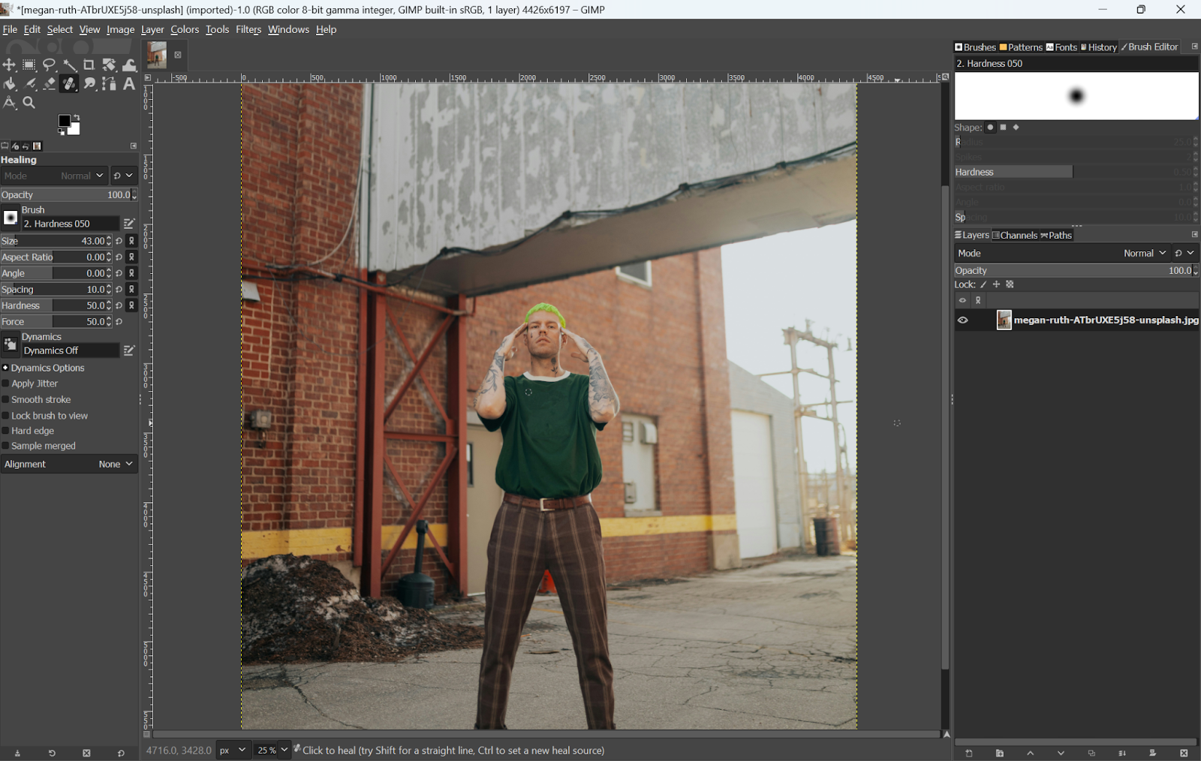Reset Size to brush default
Image resolution: width=1201 pixels, height=761 pixels.
(119, 241)
